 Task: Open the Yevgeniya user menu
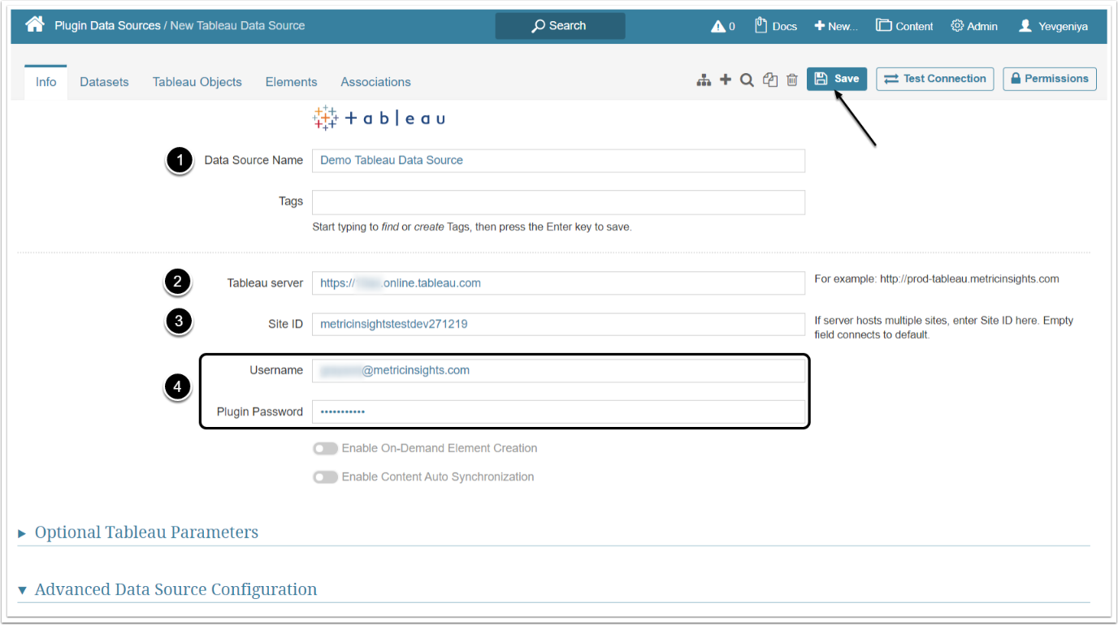click(1053, 26)
